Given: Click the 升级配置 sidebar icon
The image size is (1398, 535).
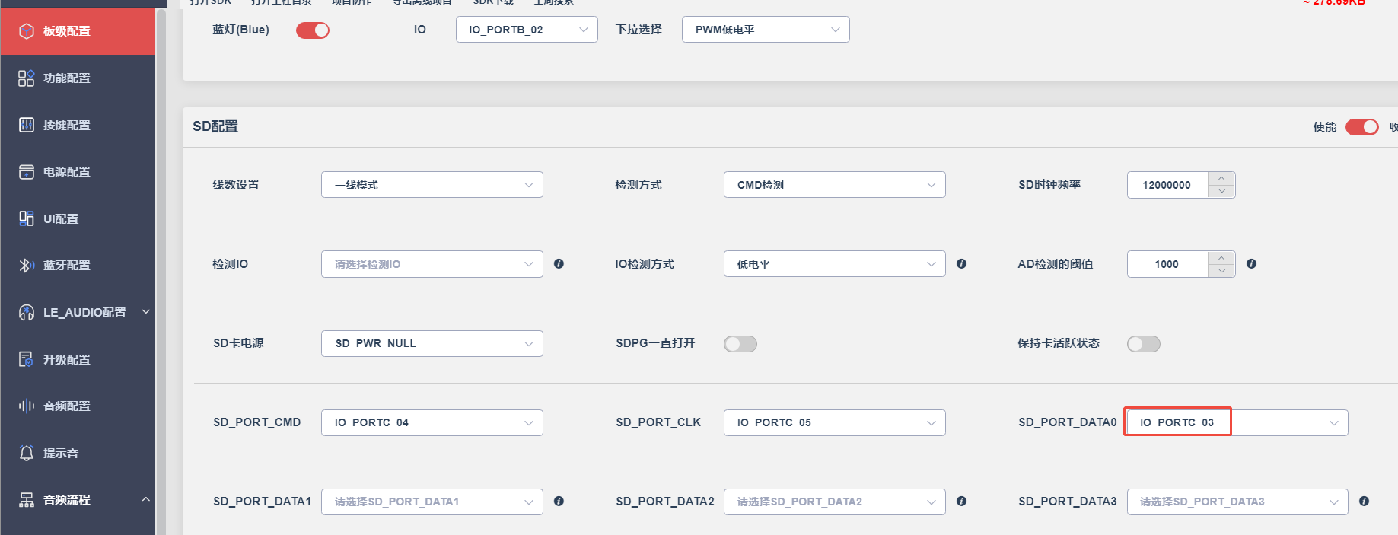Looking at the screenshot, I should click(x=27, y=359).
